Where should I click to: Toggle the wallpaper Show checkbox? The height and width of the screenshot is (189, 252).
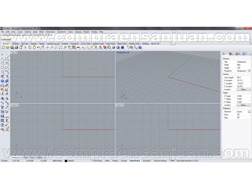[x=238, y=115]
